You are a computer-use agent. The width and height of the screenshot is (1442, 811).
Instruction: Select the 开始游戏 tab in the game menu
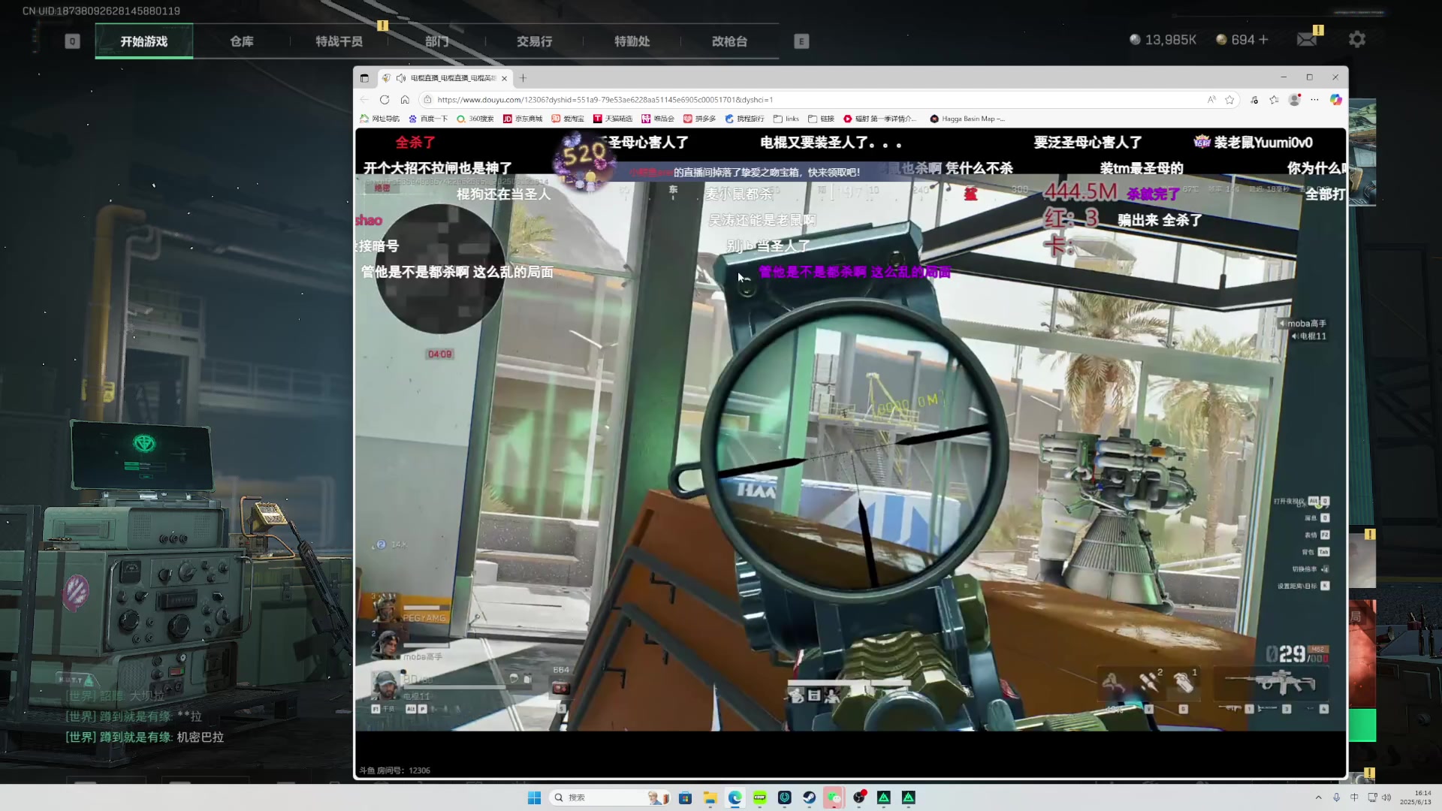(x=143, y=41)
